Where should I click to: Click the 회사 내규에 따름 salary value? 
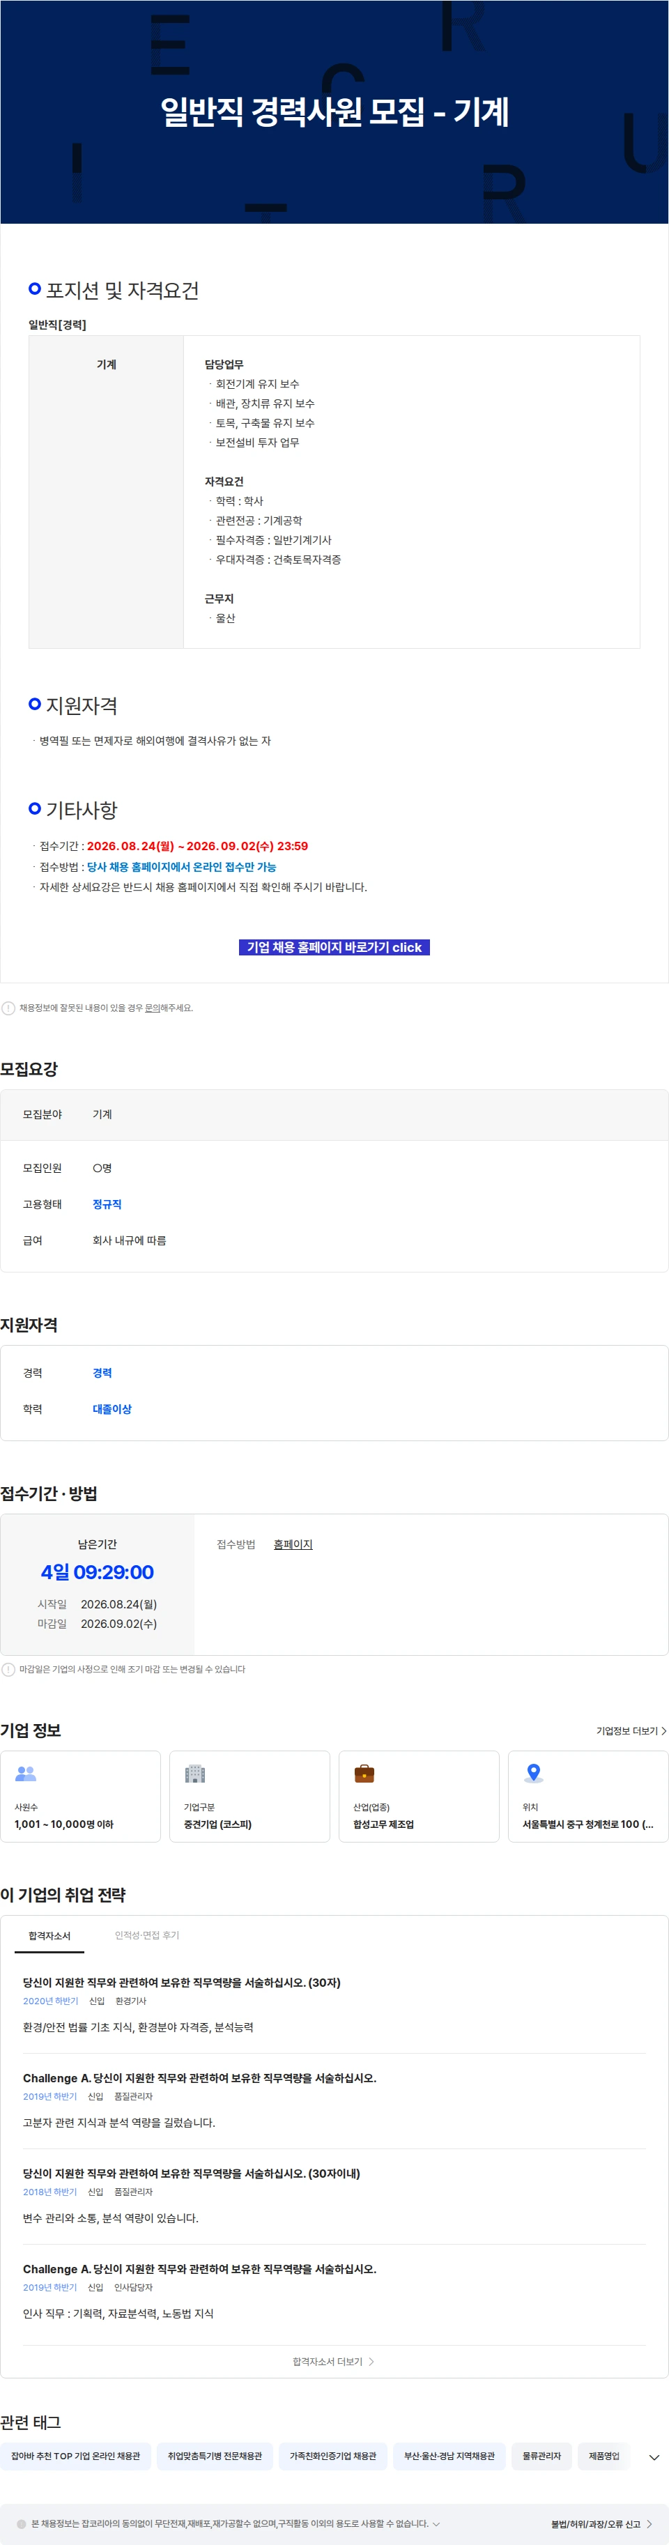(130, 1240)
